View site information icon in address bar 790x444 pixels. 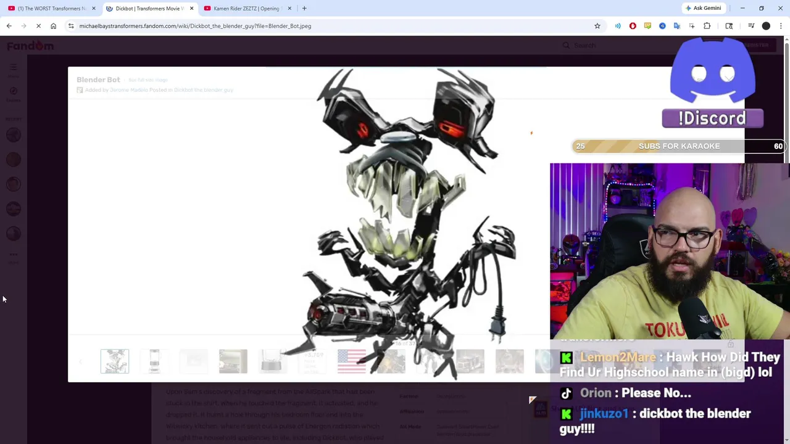click(71, 26)
